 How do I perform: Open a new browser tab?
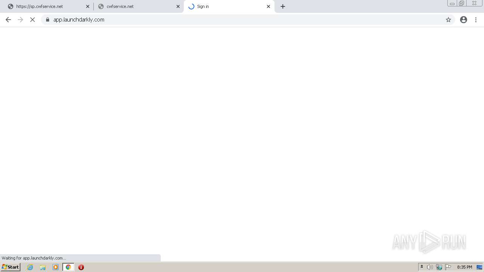(283, 6)
